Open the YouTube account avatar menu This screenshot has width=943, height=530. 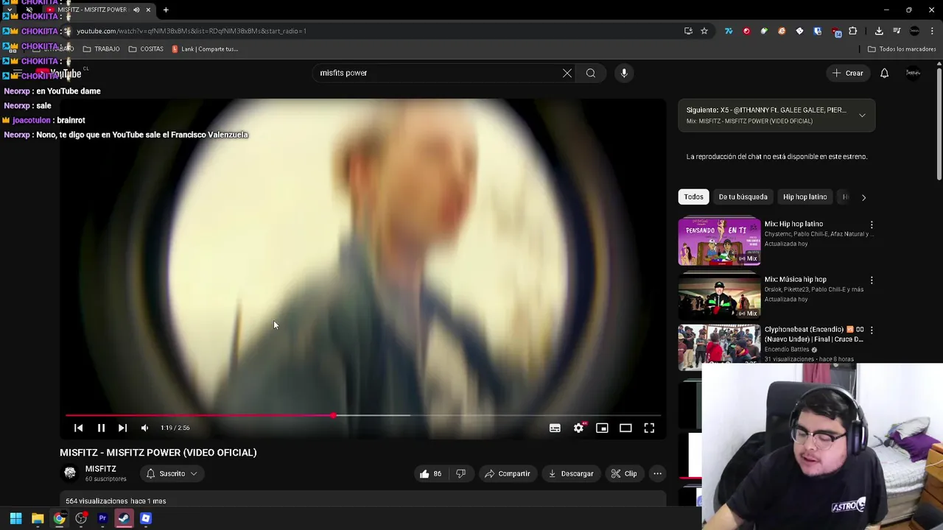pyautogui.click(x=913, y=73)
